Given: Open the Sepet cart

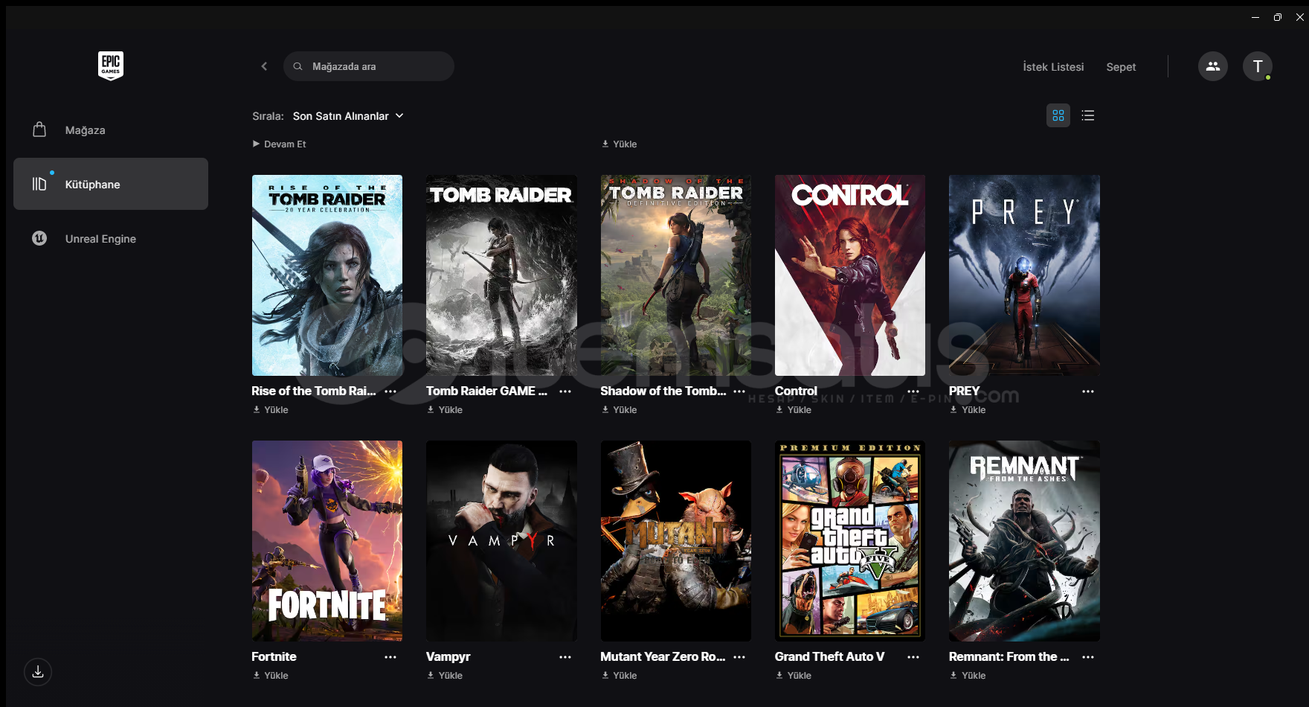Looking at the screenshot, I should click(x=1121, y=67).
